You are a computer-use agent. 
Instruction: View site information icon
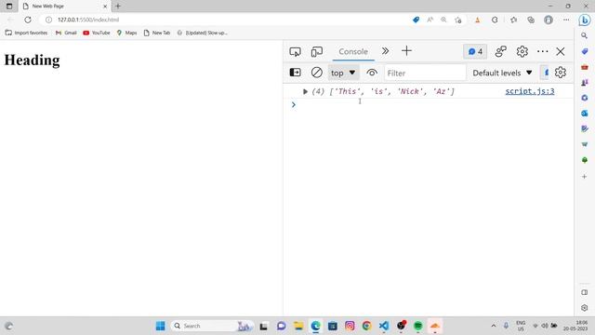48,20
